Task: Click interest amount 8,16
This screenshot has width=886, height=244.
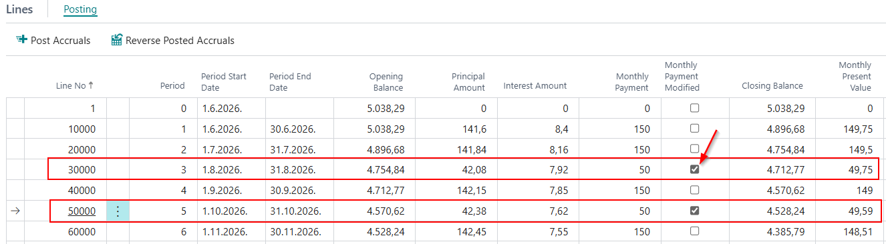Action: (x=558, y=149)
